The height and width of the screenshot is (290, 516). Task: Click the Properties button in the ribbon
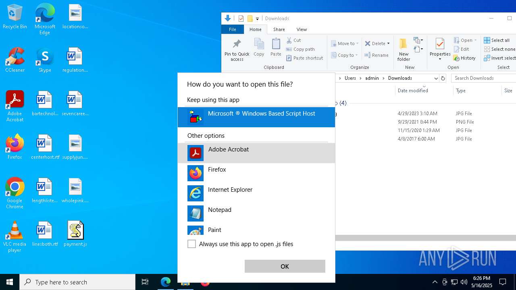pos(440,49)
